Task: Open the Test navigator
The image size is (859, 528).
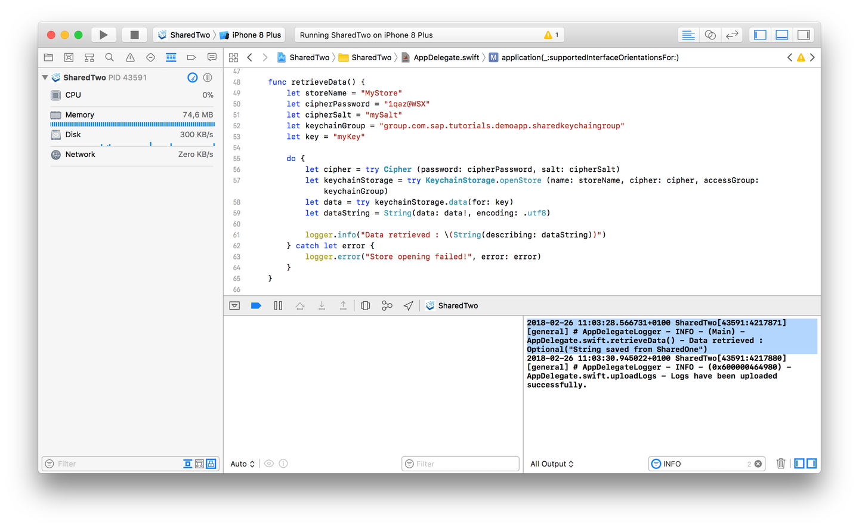Action: (150, 57)
